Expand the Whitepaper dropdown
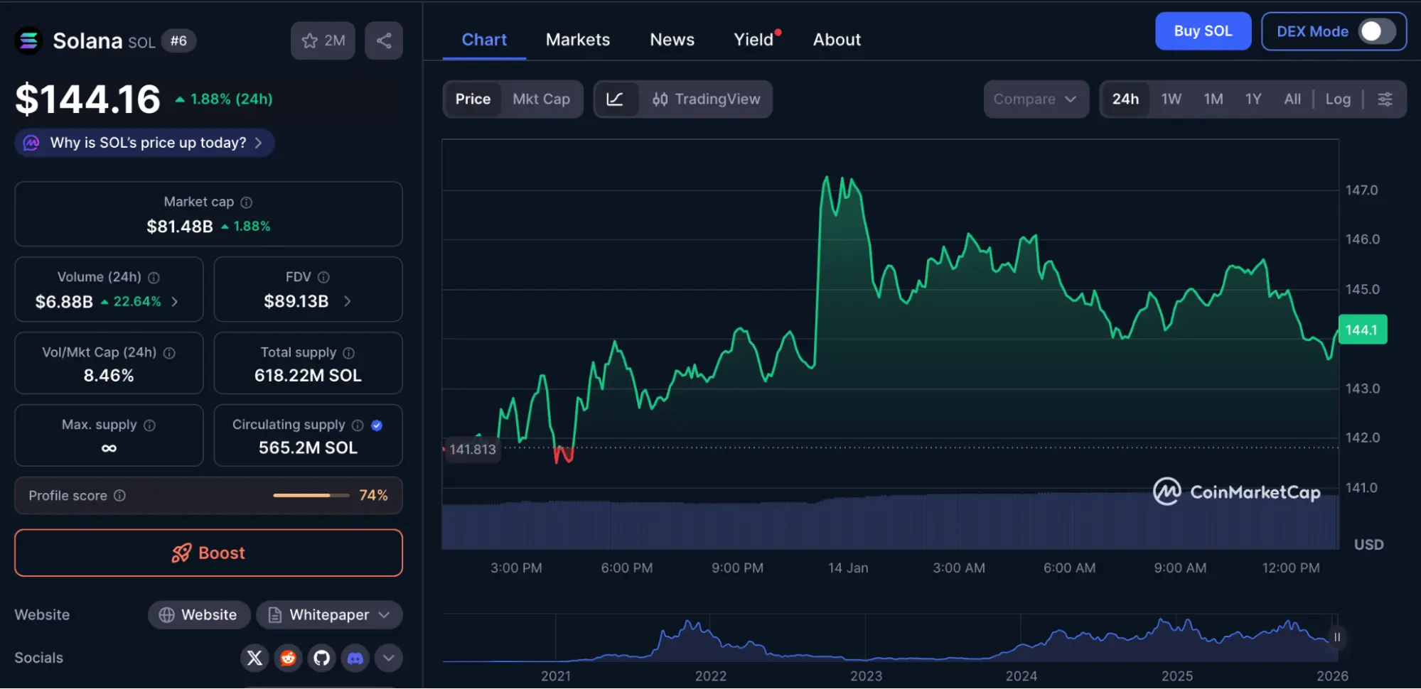This screenshot has width=1421, height=689. click(329, 614)
